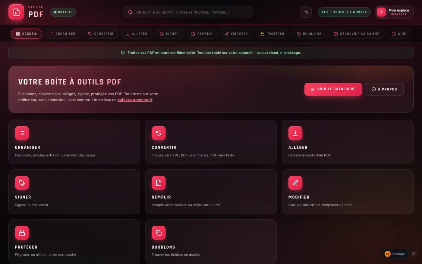Click the Voir le catalogue button
Viewport: 422px width, 264px height.
[333, 89]
